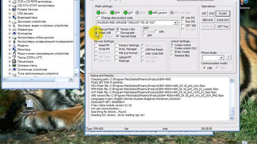257x144 pixels.
Task: Click the VSO devices icon in Device Manager
Action: coord(14,14)
